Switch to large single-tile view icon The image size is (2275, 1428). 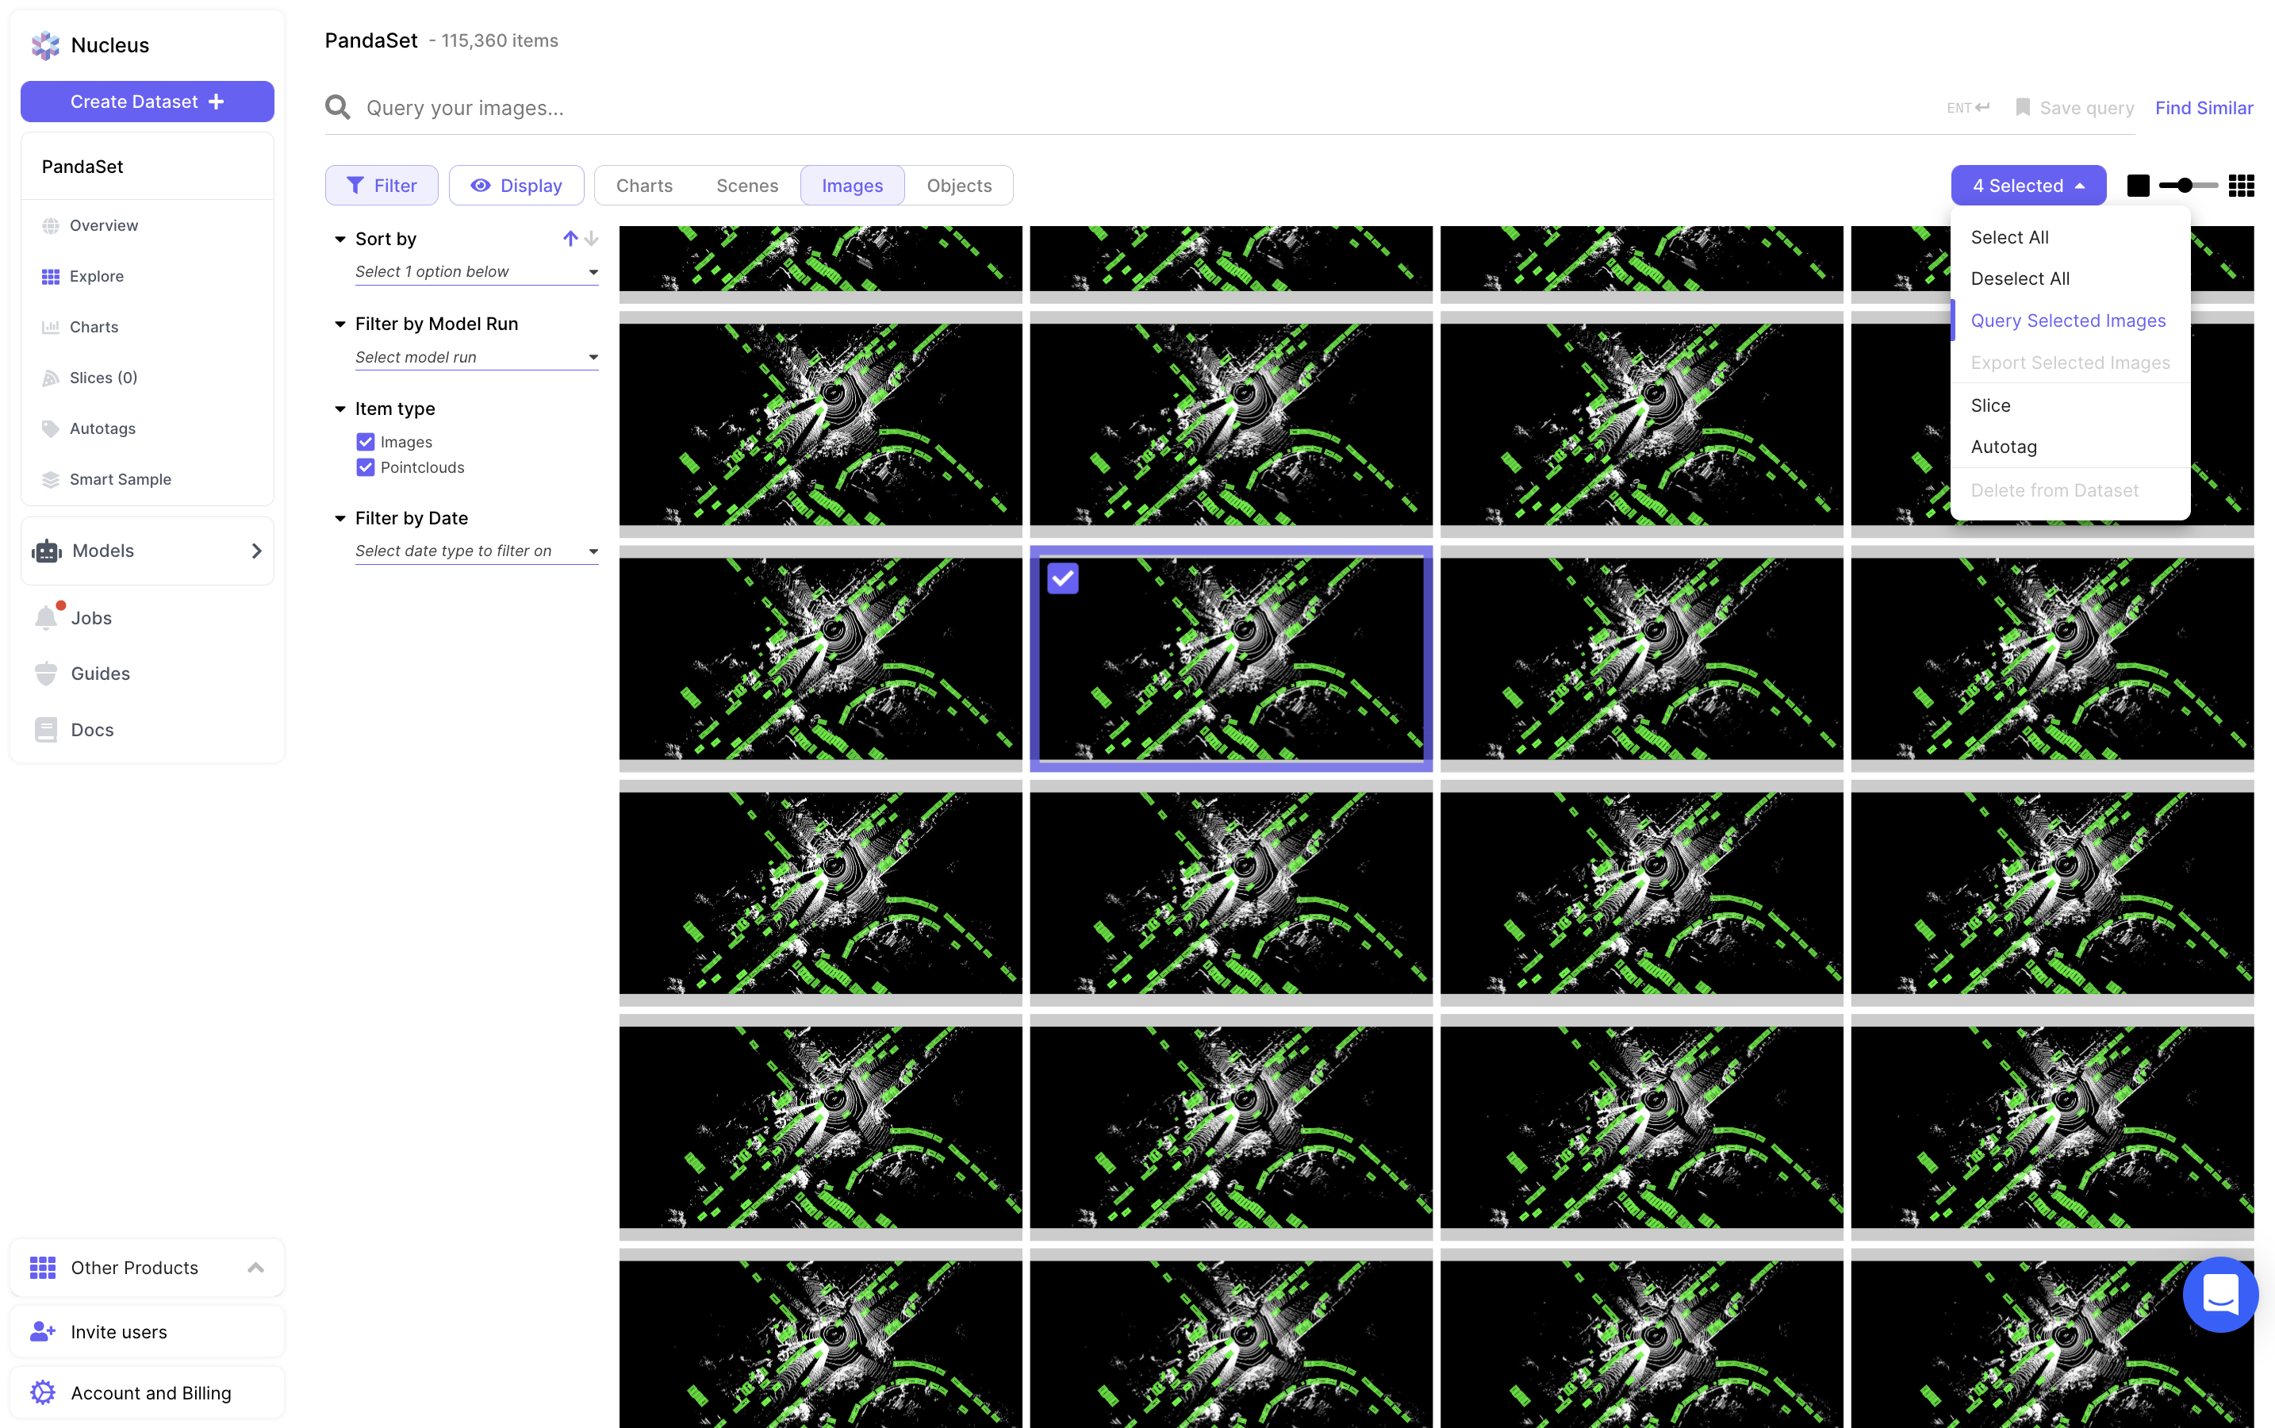(x=2138, y=186)
